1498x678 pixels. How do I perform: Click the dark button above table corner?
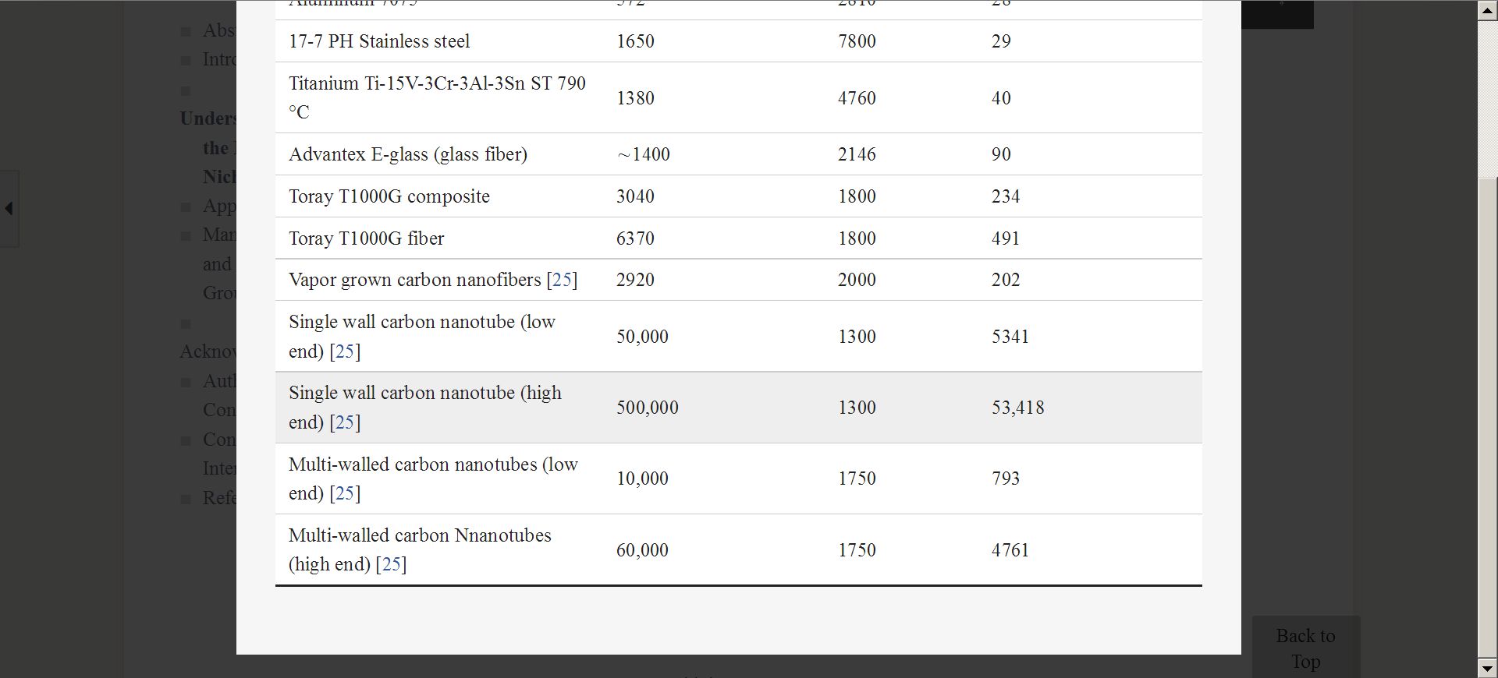click(1277, 14)
